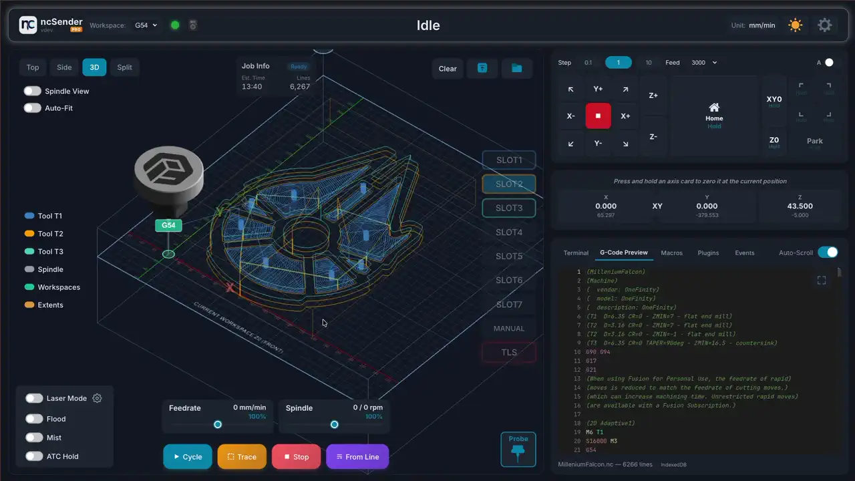Viewport: 855px width, 481px height.
Task: Open settings via gear icon in header
Action: (825, 25)
